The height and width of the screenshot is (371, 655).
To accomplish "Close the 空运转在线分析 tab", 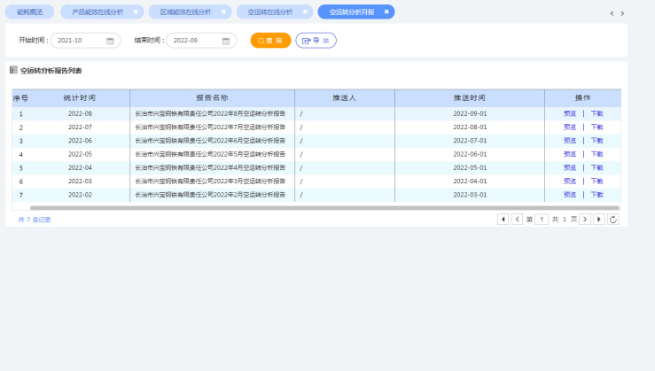I will pyautogui.click(x=305, y=12).
